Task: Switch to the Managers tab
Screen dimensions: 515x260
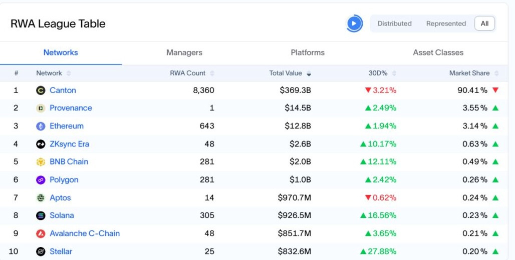Action: tap(184, 52)
